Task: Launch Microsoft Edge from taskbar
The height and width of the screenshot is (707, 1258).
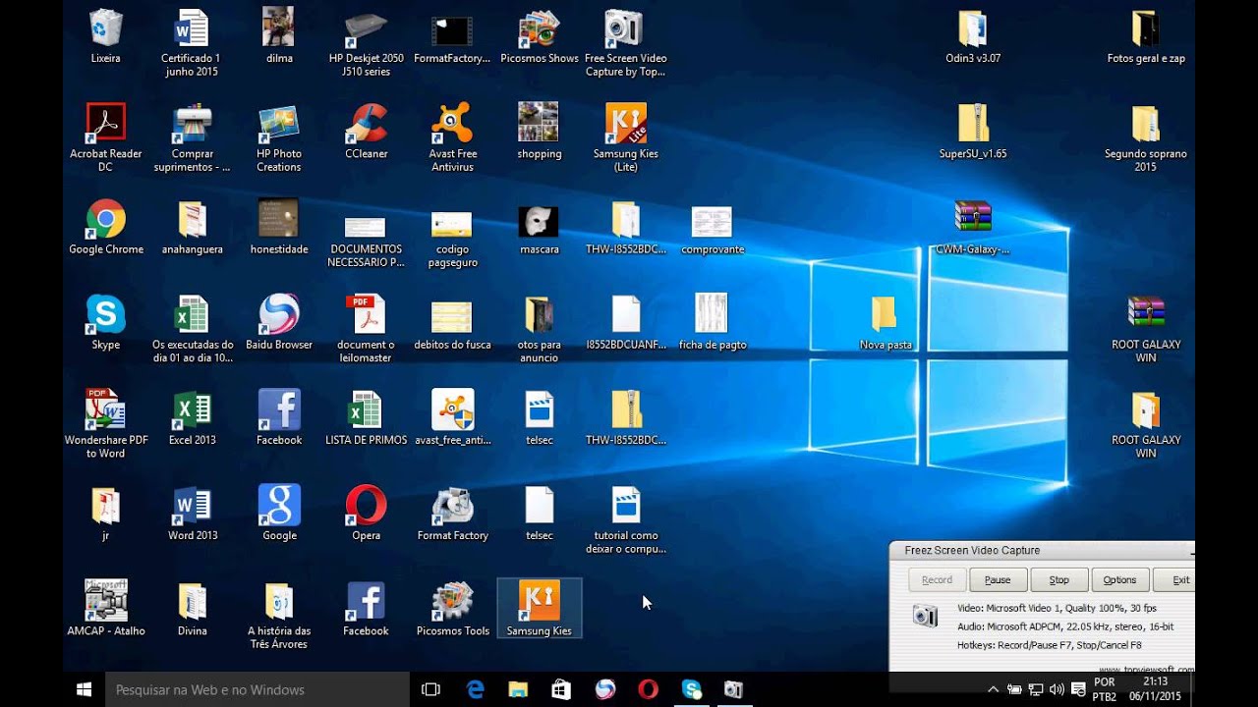Action: pyautogui.click(x=476, y=689)
